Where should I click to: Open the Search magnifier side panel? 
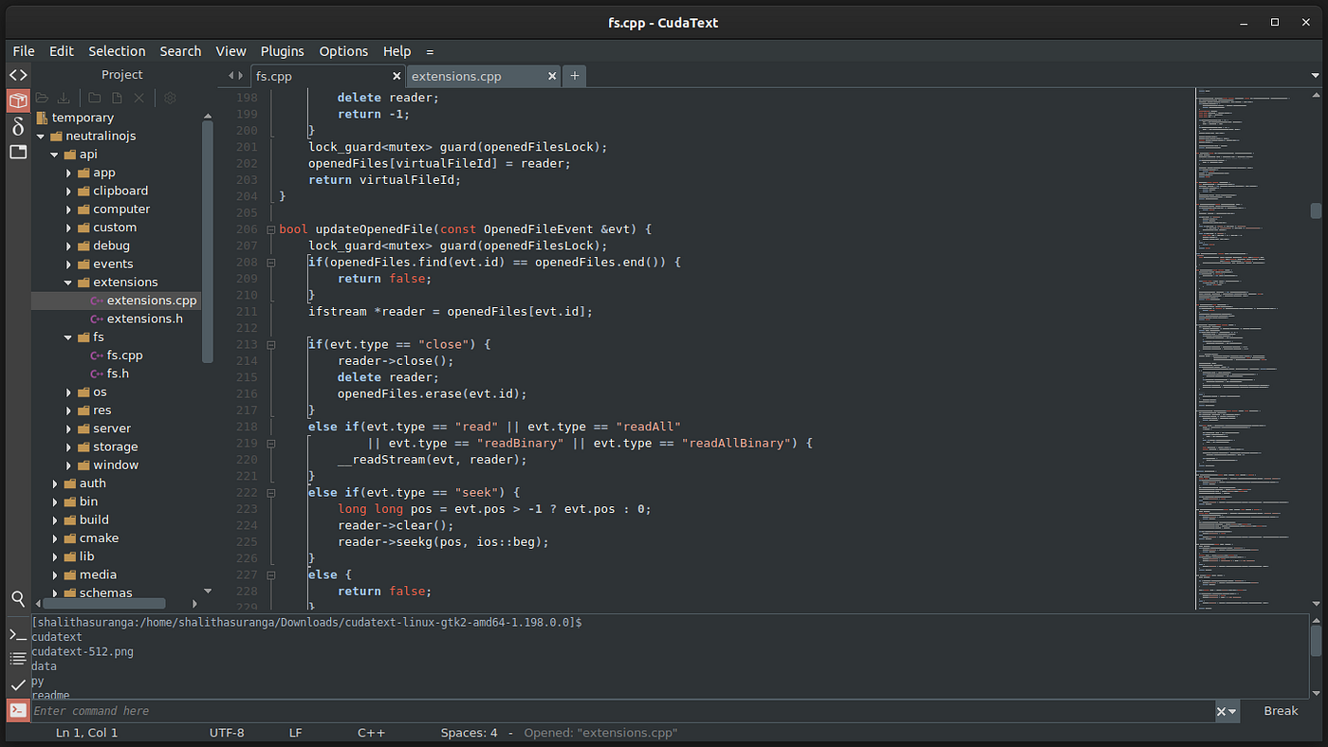(x=18, y=598)
